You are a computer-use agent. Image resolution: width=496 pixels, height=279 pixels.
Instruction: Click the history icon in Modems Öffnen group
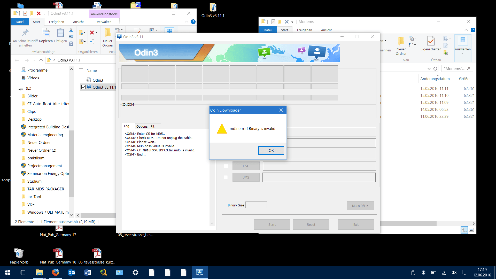(446, 53)
